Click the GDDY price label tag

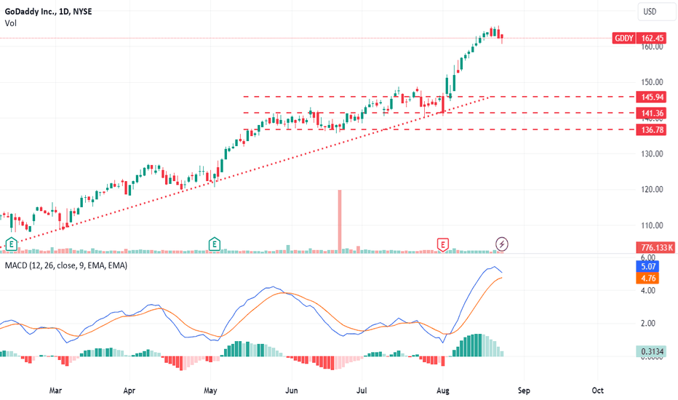624,38
